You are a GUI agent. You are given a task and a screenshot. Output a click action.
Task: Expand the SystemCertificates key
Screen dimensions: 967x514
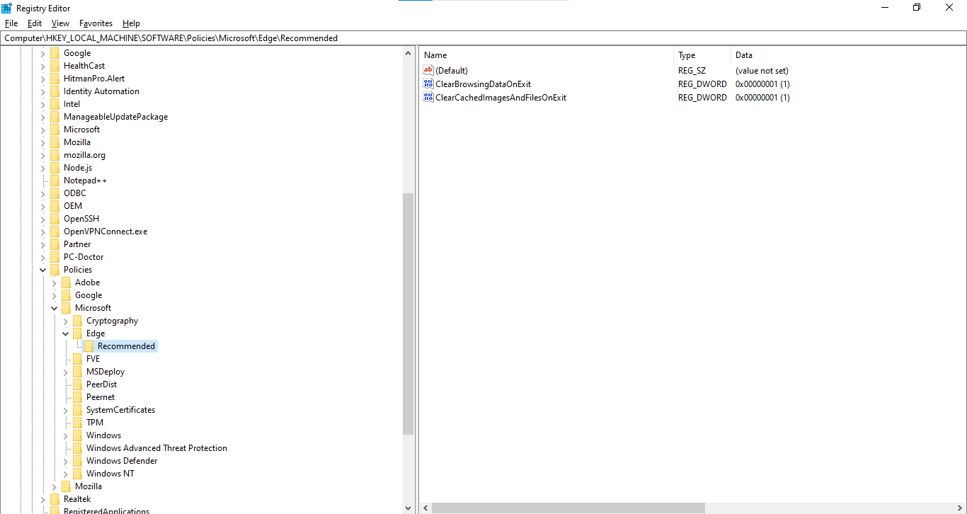(66, 410)
